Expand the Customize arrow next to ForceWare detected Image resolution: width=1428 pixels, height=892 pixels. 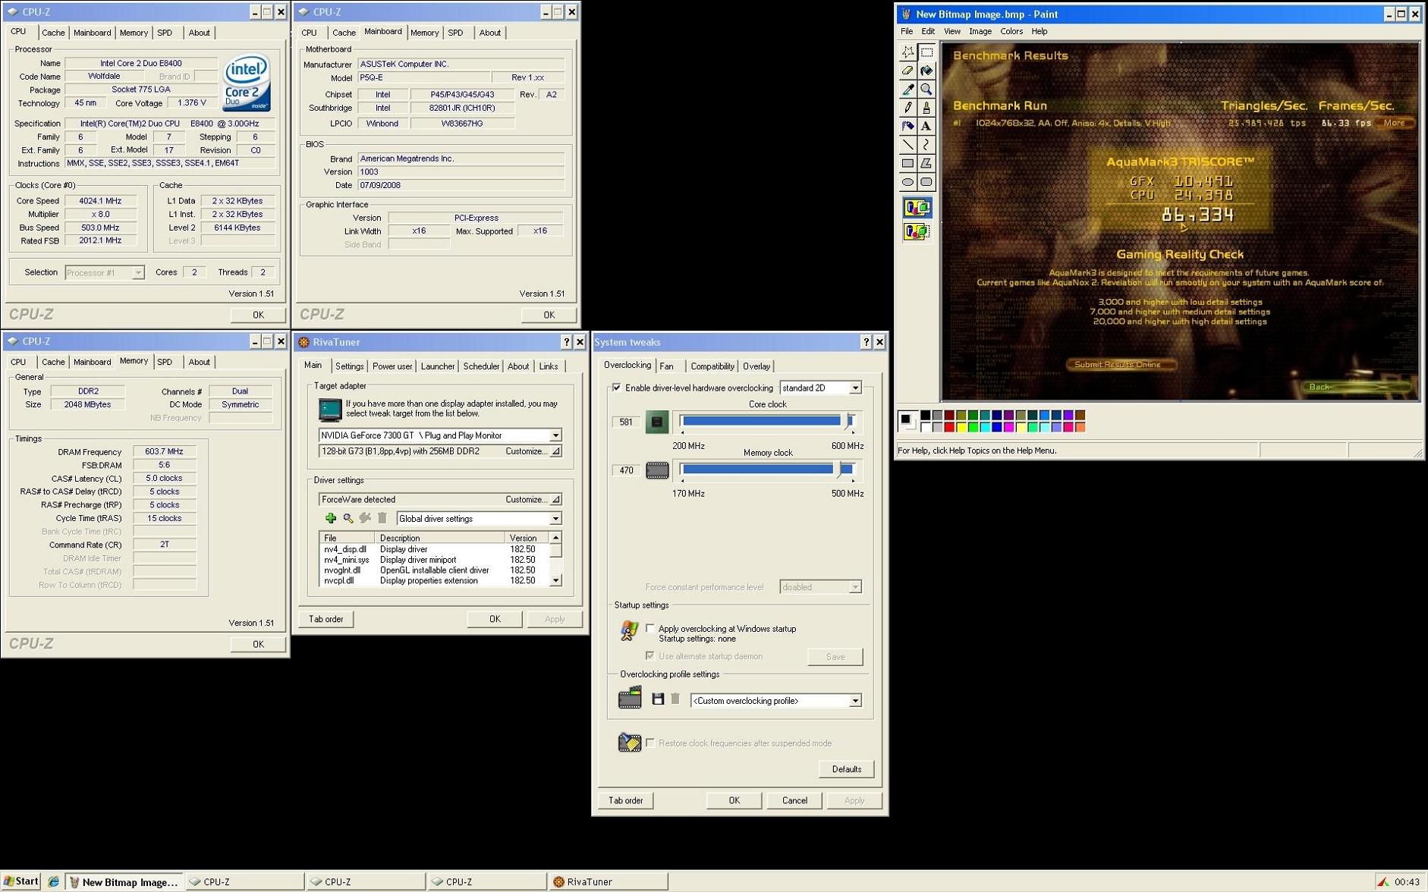coord(555,499)
